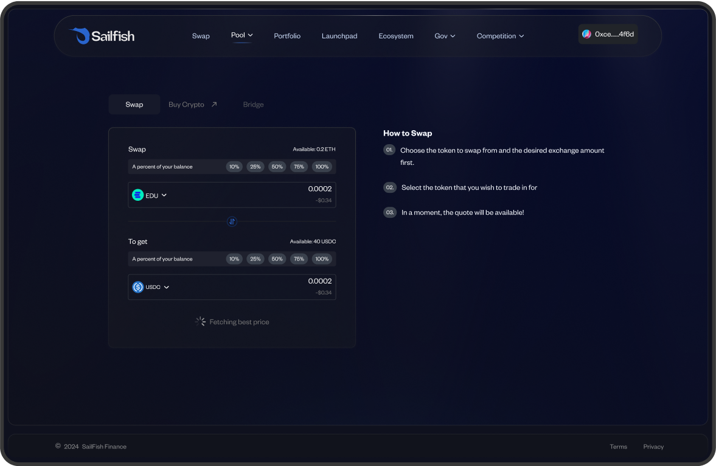The width and height of the screenshot is (716, 466).
Task: Select 10% of balance in Swap section
Action: pos(234,167)
